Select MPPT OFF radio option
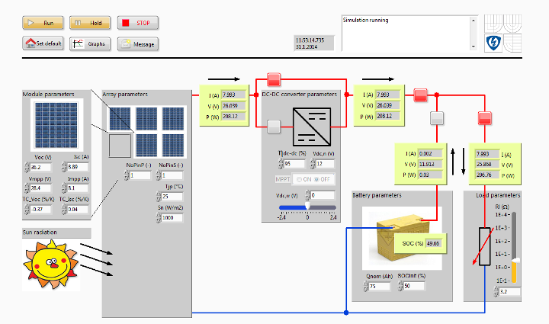The height and width of the screenshot is (324, 549). pos(322,179)
